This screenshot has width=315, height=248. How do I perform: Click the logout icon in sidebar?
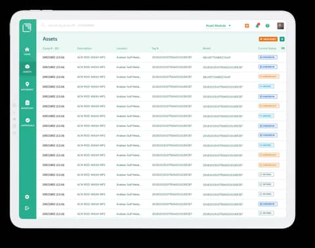click(x=27, y=208)
